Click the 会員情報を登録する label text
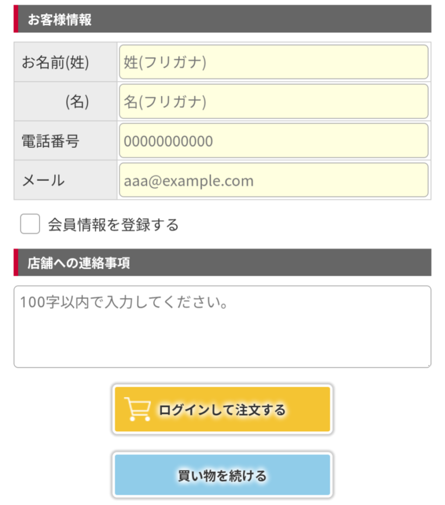The width and height of the screenshot is (445, 505). point(113,224)
